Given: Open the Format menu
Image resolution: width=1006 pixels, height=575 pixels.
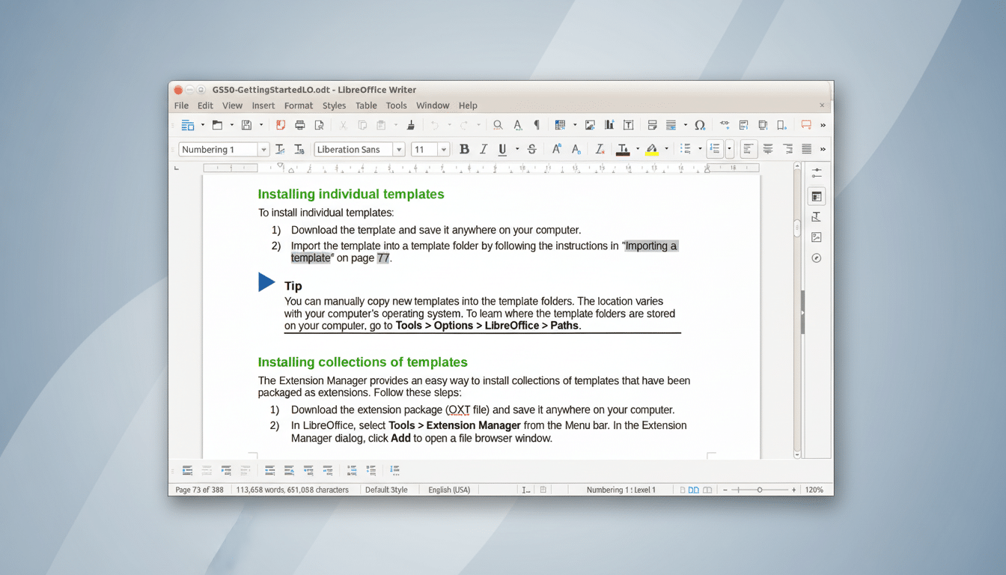Looking at the screenshot, I should [x=298, y=106].
